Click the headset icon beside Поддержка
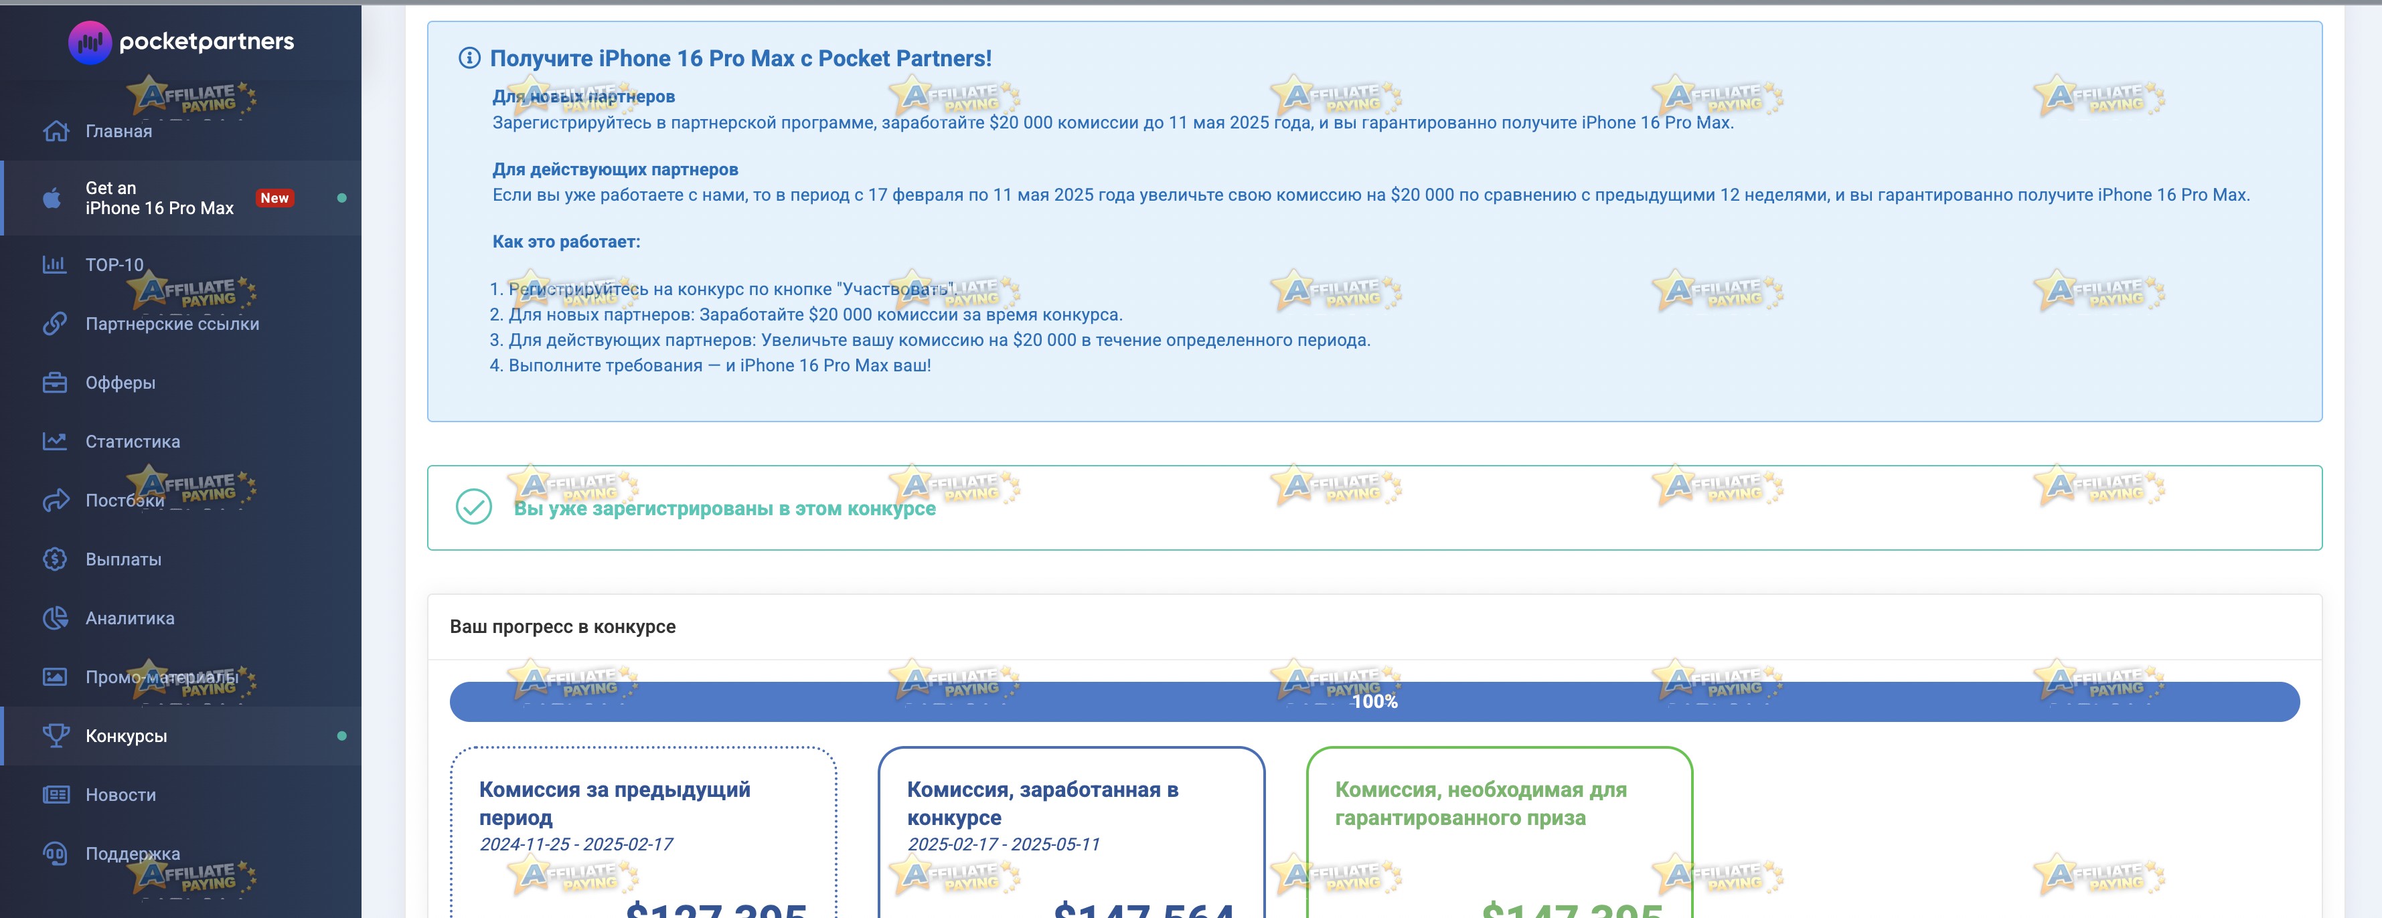 (54, 853)
